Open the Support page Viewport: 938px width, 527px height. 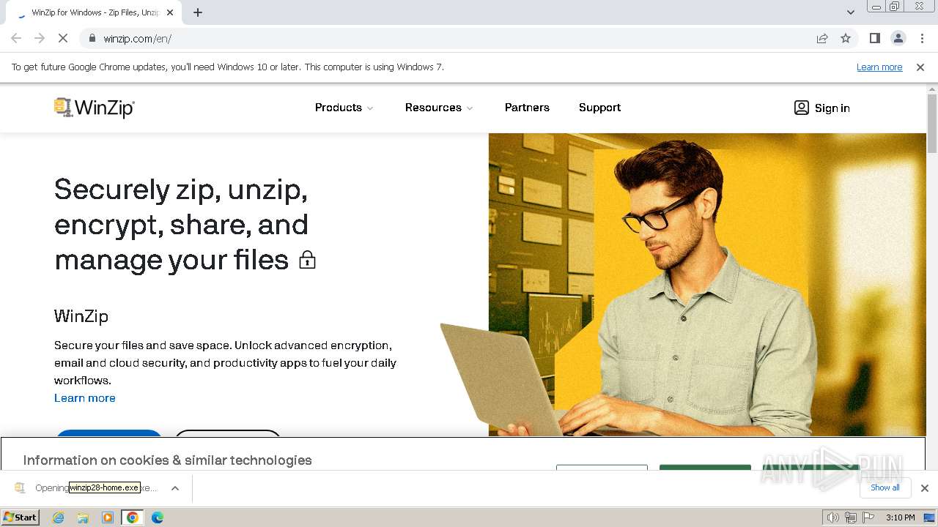click(599, 108)
